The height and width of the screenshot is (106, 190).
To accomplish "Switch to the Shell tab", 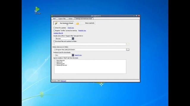I will [x=54, y=19].
